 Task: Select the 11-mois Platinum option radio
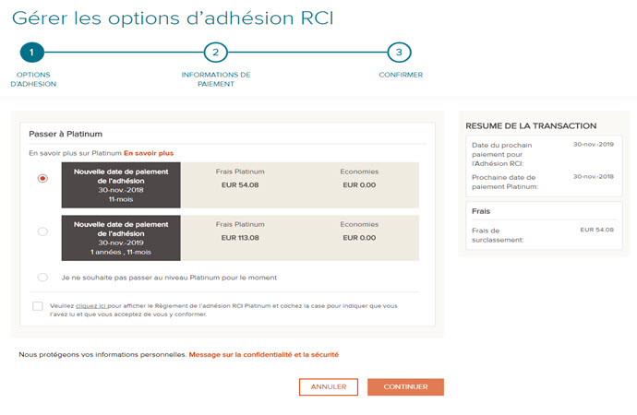[42, 179]
